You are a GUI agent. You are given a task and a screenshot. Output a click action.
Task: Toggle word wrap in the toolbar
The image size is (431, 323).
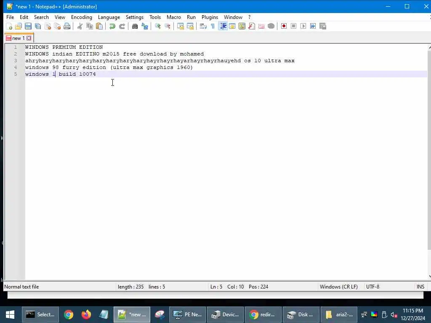[x=203, y=26]
